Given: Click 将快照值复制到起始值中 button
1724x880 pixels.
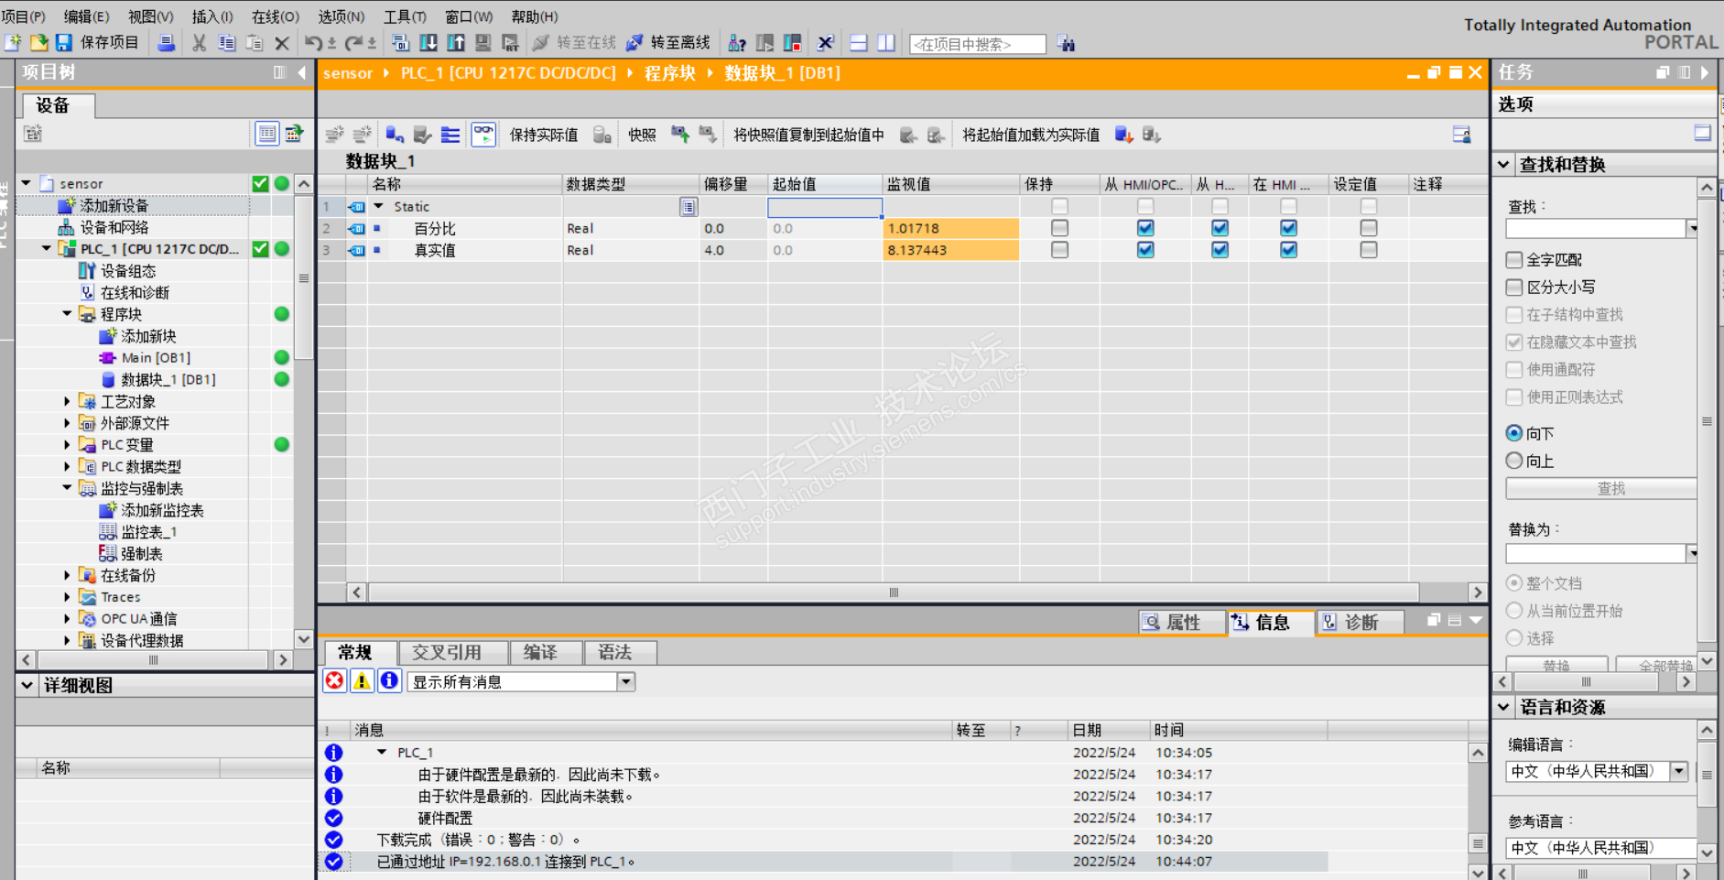Looking at the screenshot, I should tap(809, 135).
